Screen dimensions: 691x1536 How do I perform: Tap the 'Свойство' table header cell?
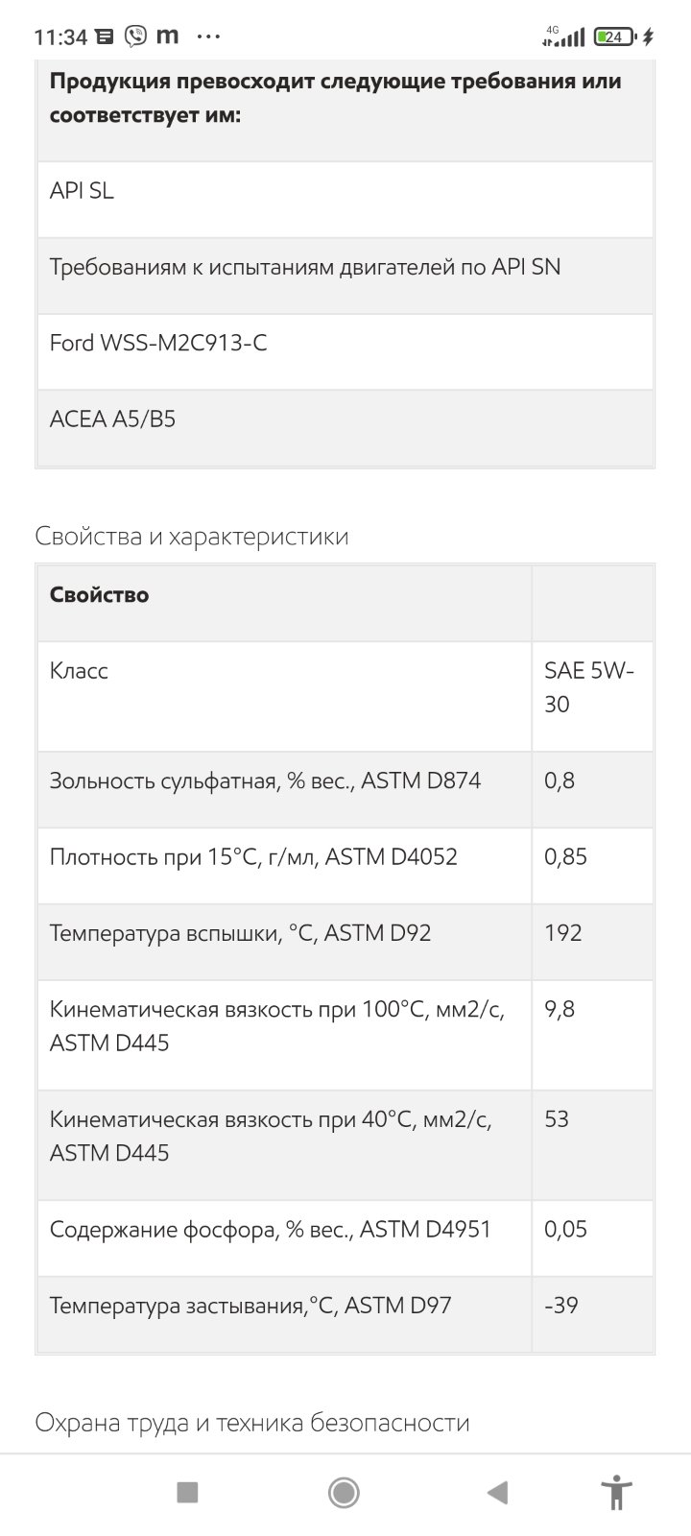click(284, 603)
